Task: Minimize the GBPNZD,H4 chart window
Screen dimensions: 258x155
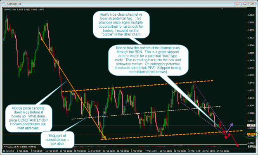Action: [238, 4]
